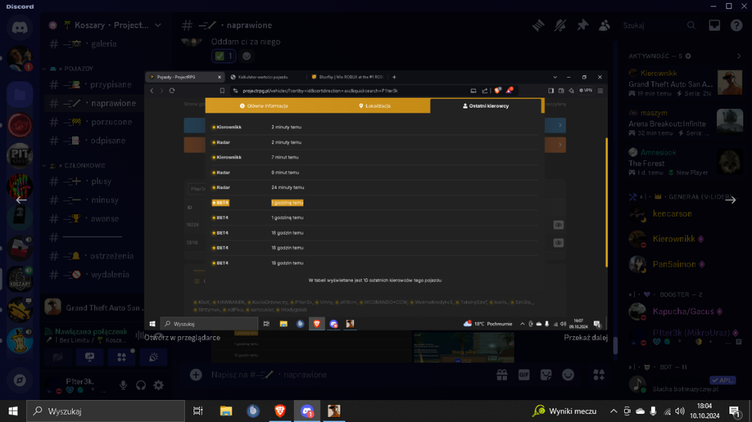Click the Windows Start button
This screenshot has width=752, height=422.
tap(13, 411)
